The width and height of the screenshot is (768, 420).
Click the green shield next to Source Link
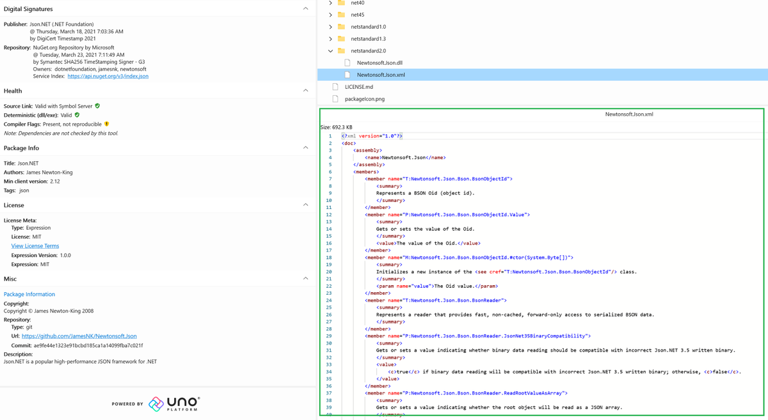(x=97, y=106)
